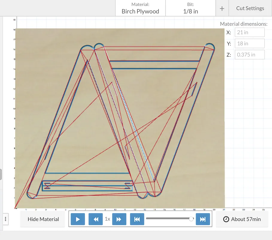Viewport: 272px width, 240px height.
Task: Click the About 57min estimate text
Action: (246, 219)
